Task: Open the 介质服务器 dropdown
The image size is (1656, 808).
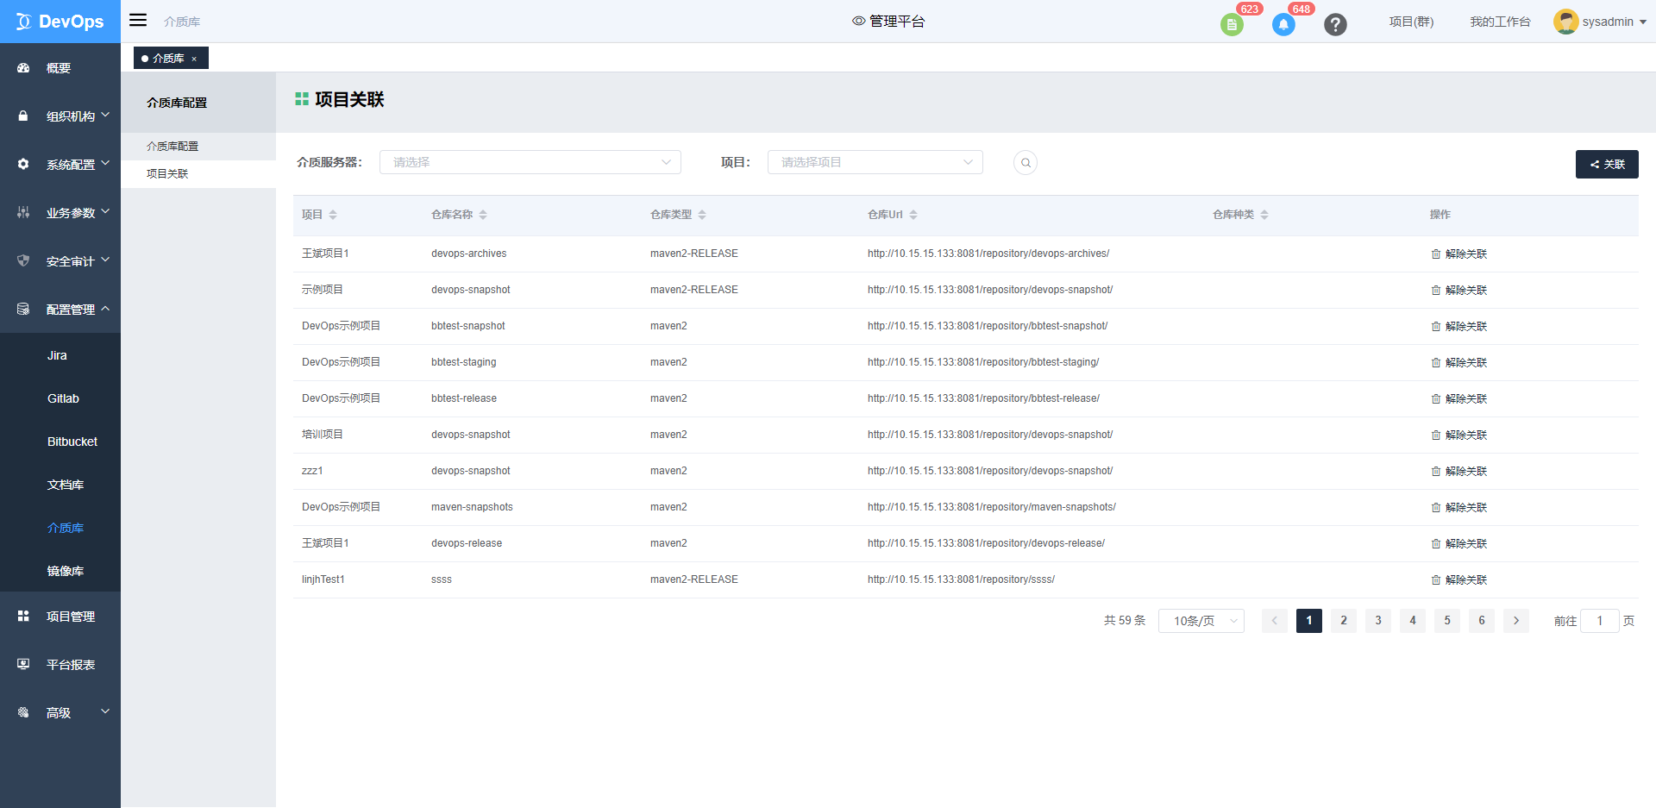Action: (530, 162)
